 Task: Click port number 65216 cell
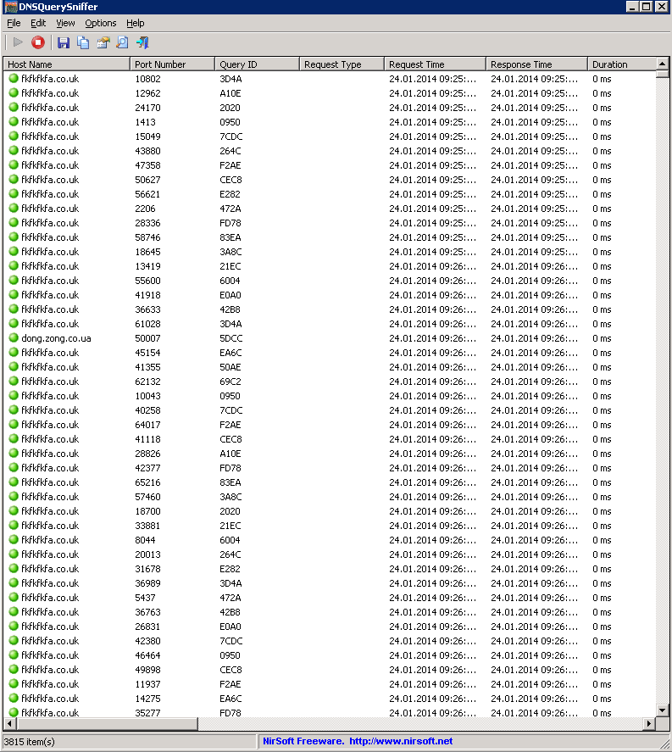(147, 482)
